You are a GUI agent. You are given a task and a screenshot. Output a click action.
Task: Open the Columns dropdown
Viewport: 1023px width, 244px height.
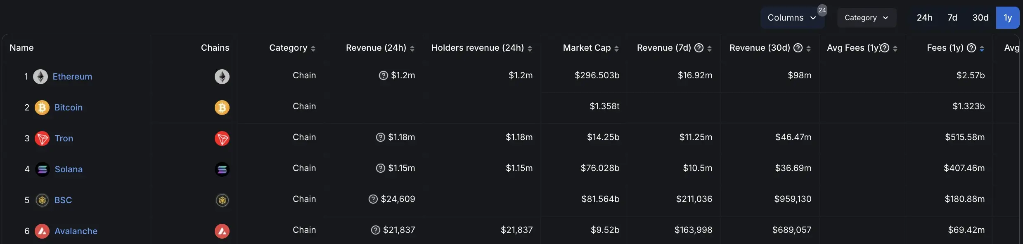pos(792,18)
